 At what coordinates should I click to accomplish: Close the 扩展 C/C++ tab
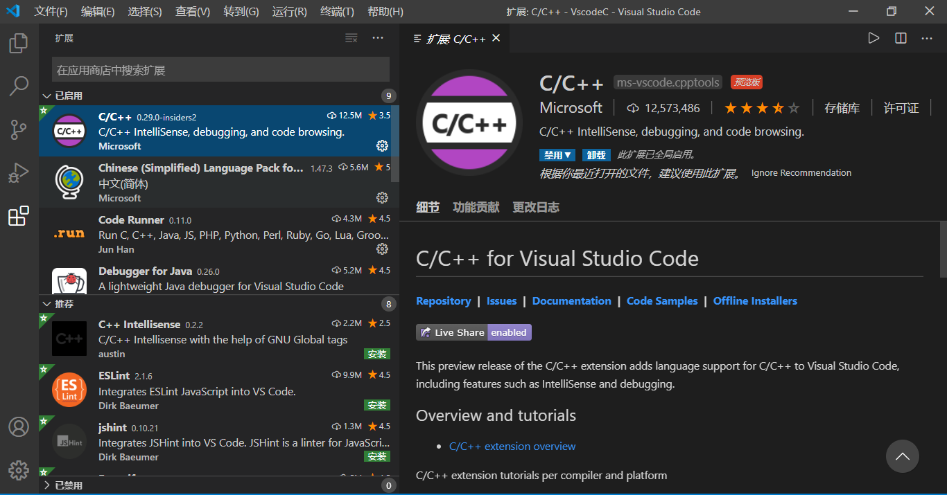496,38
